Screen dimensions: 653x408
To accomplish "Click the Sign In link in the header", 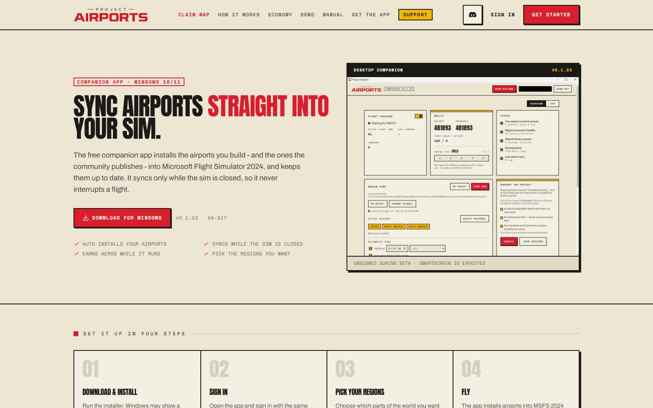I will click(503, 15).
